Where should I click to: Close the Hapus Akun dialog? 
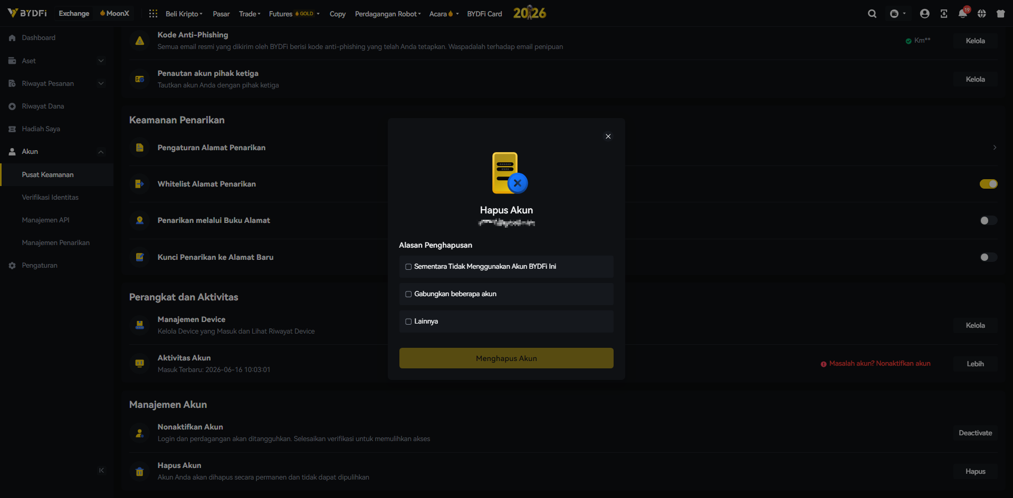tap(608, 136)
